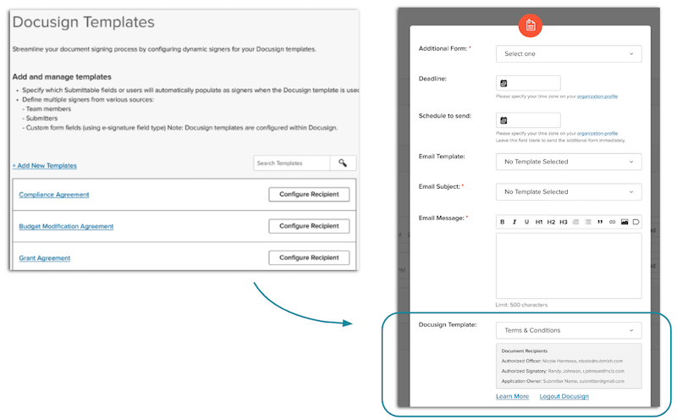The image size is (677, 420).
Task: Click the Schedule to send date field
Action: (528, 120)
